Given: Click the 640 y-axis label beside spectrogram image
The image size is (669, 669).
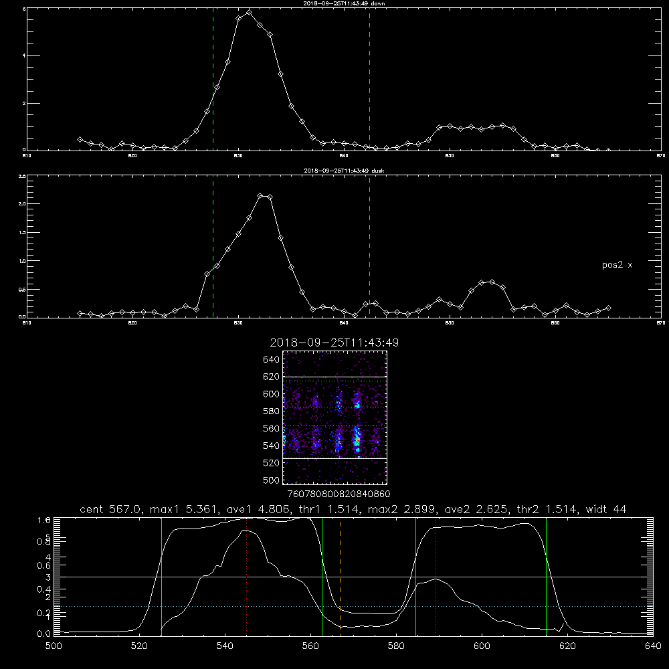Looking at the screenshot, I should (x=272, y=360).
